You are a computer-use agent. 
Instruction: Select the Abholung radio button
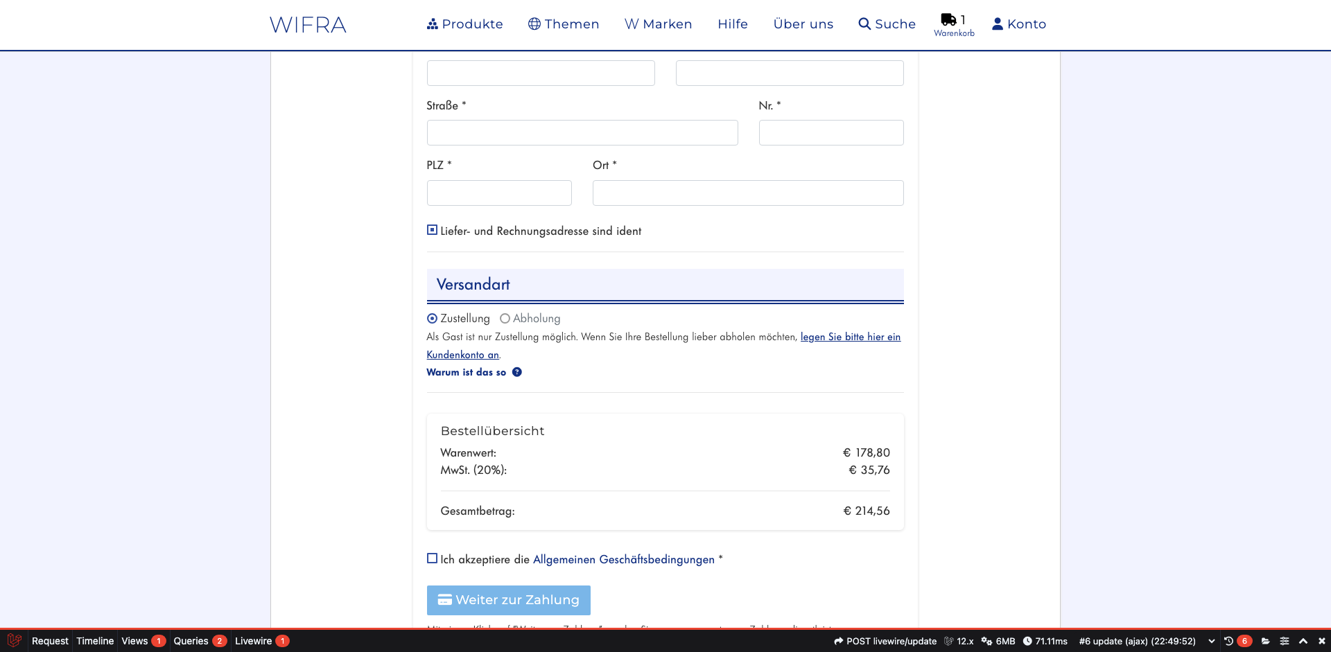click(505, 318)
